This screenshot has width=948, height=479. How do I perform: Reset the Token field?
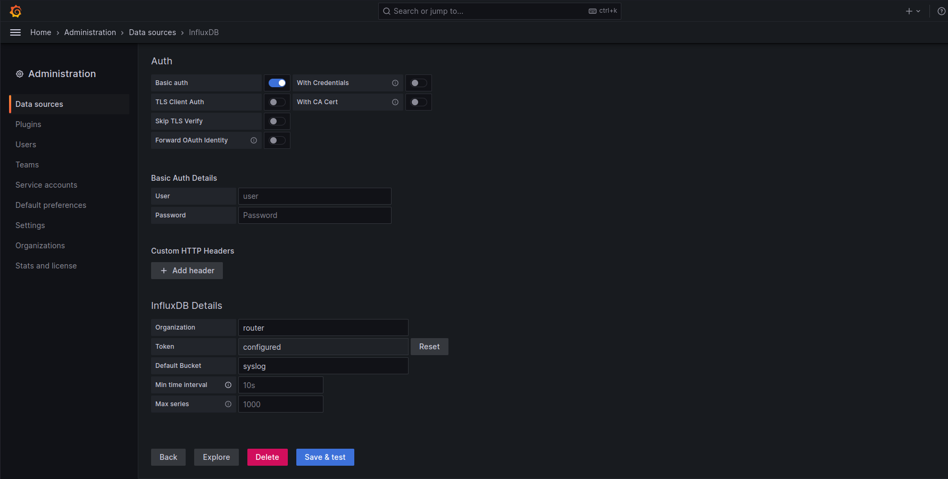pos(429,347)
